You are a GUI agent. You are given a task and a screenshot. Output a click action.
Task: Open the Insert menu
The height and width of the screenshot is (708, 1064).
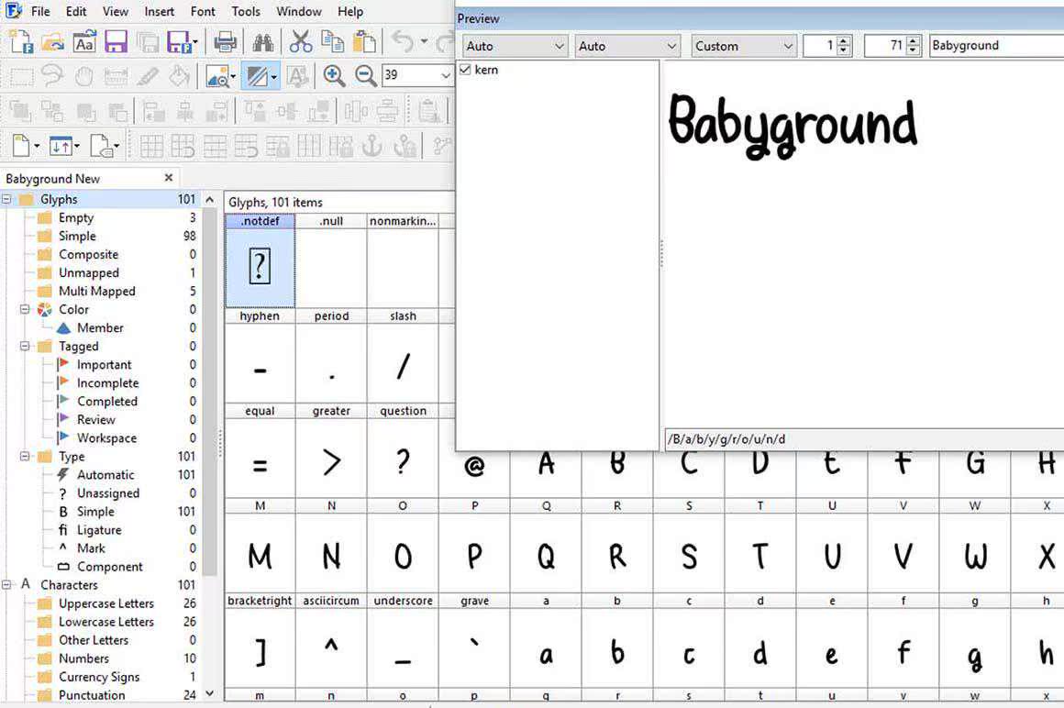tap(159, 12)
